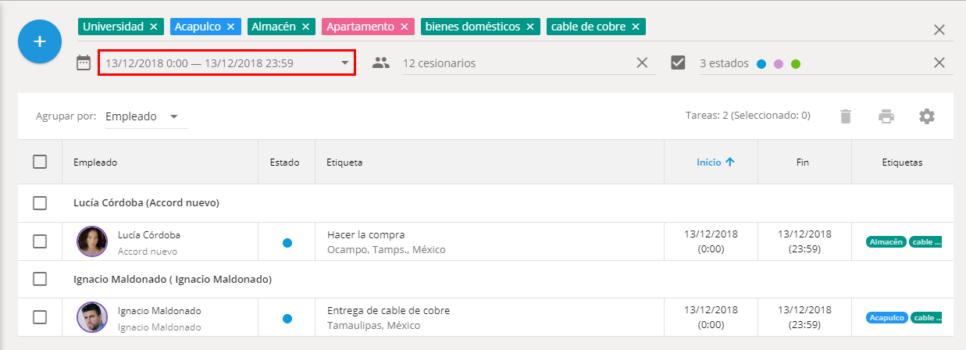
Task: Open the Hacer la compra task
Action: pyautogui.click(x=366, y=234)
